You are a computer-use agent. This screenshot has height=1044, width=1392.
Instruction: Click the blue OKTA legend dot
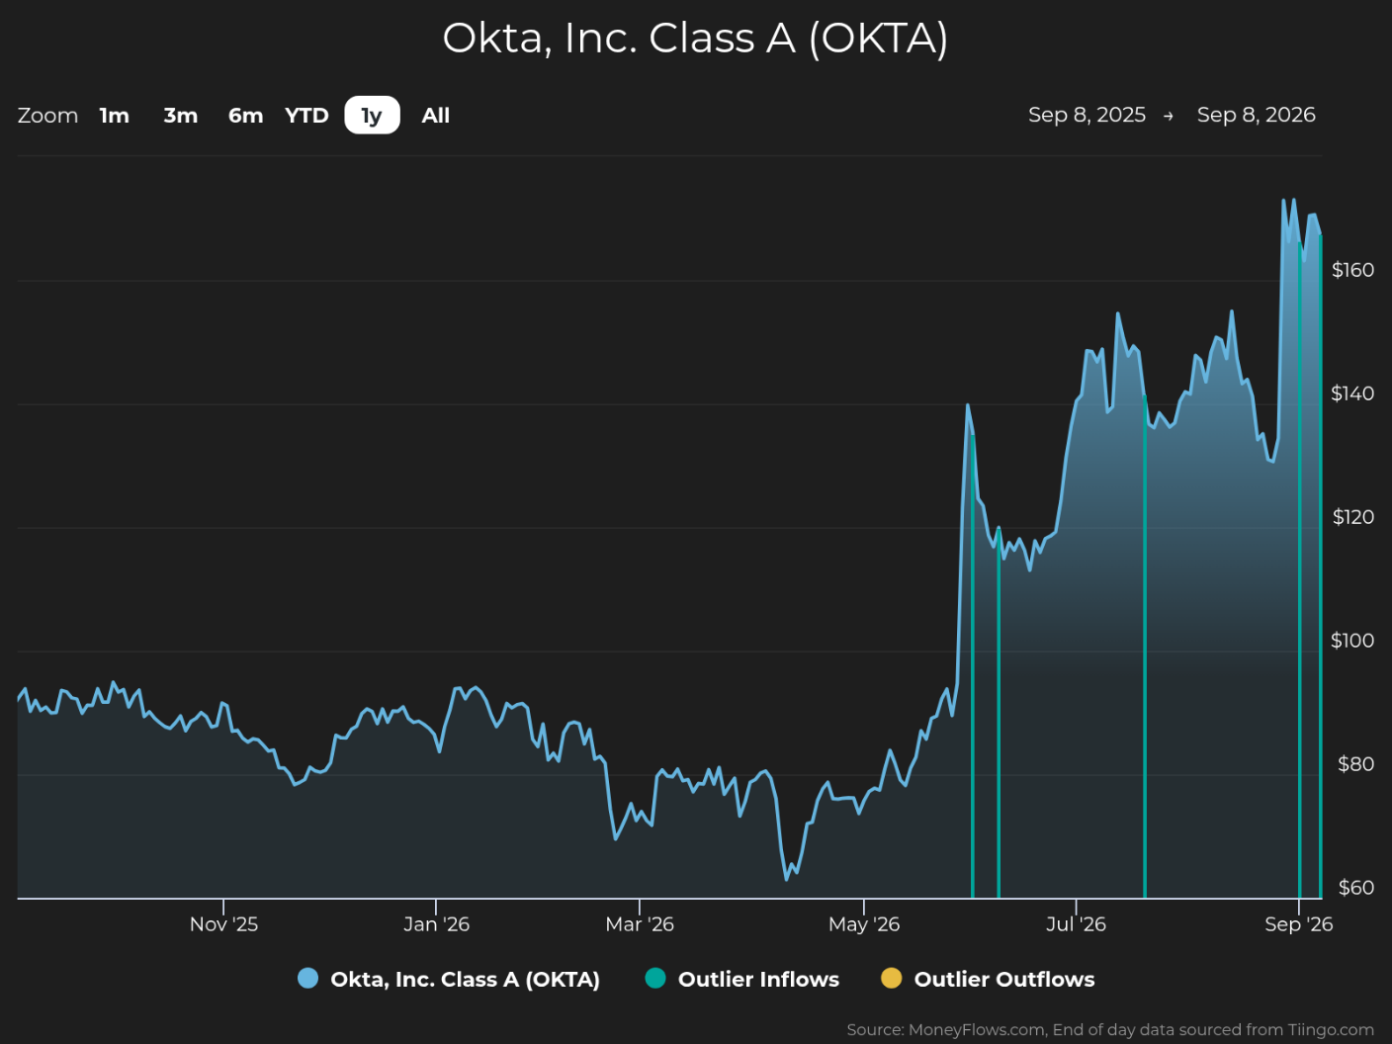pyautogui.click(x=308, y=979)
